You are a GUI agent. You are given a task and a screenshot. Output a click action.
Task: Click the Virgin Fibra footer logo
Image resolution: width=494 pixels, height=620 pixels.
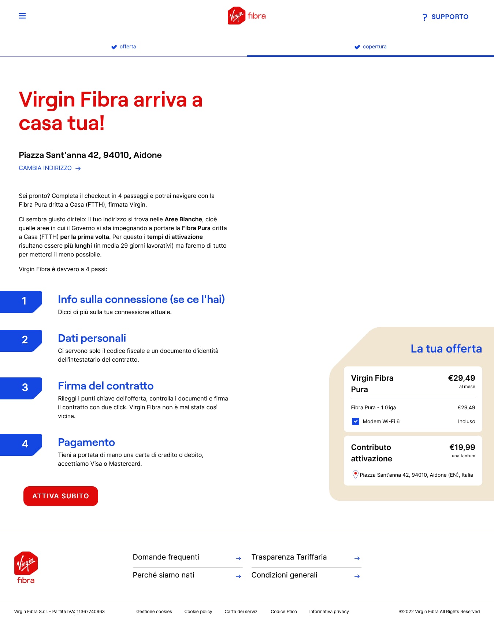pos(26,567)
